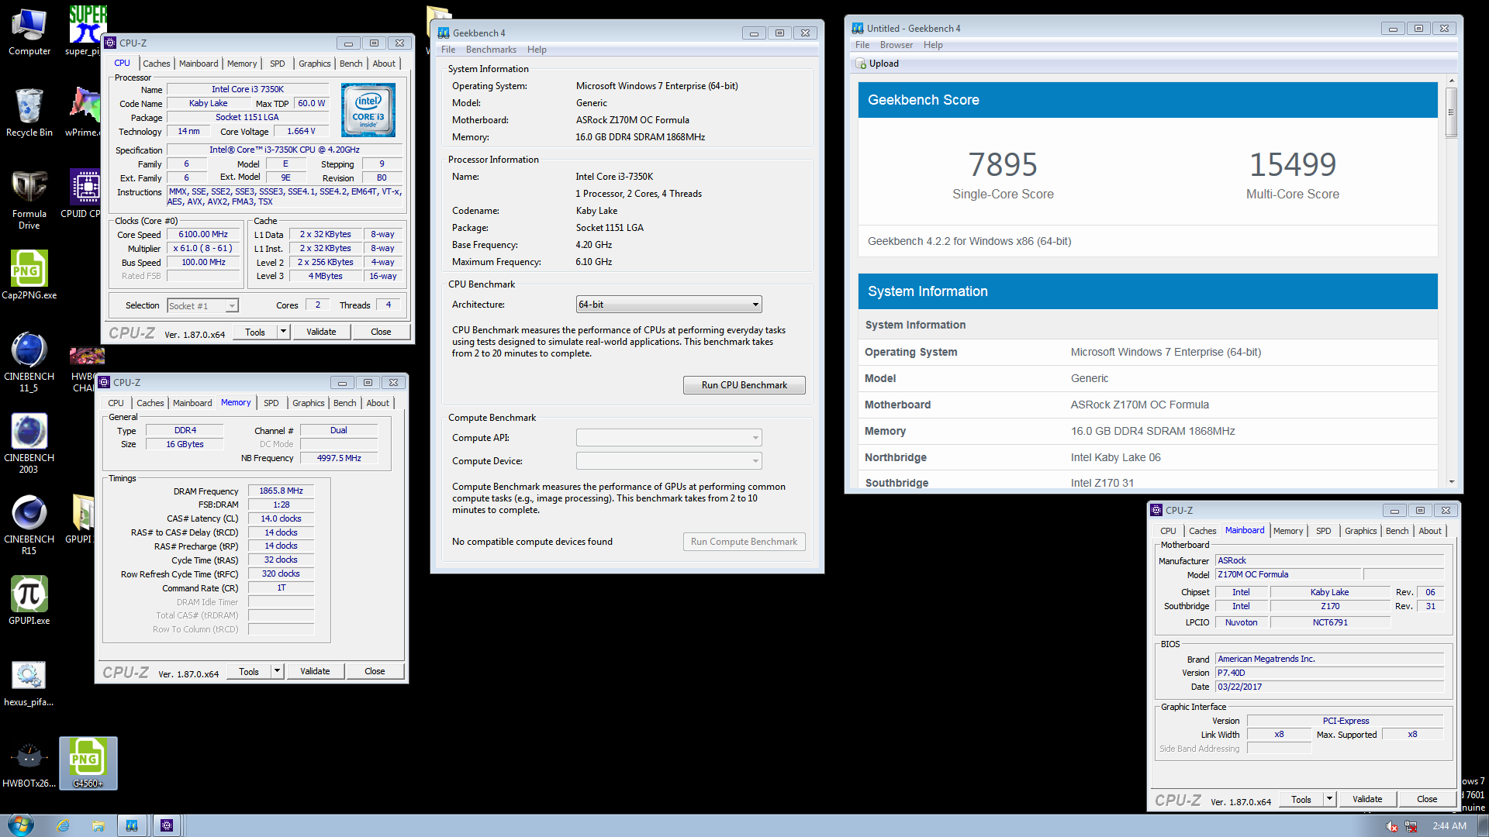Click Run CPU Benchmark button
The width and height of the screenshot is (1489, 837).
(744, 385)
